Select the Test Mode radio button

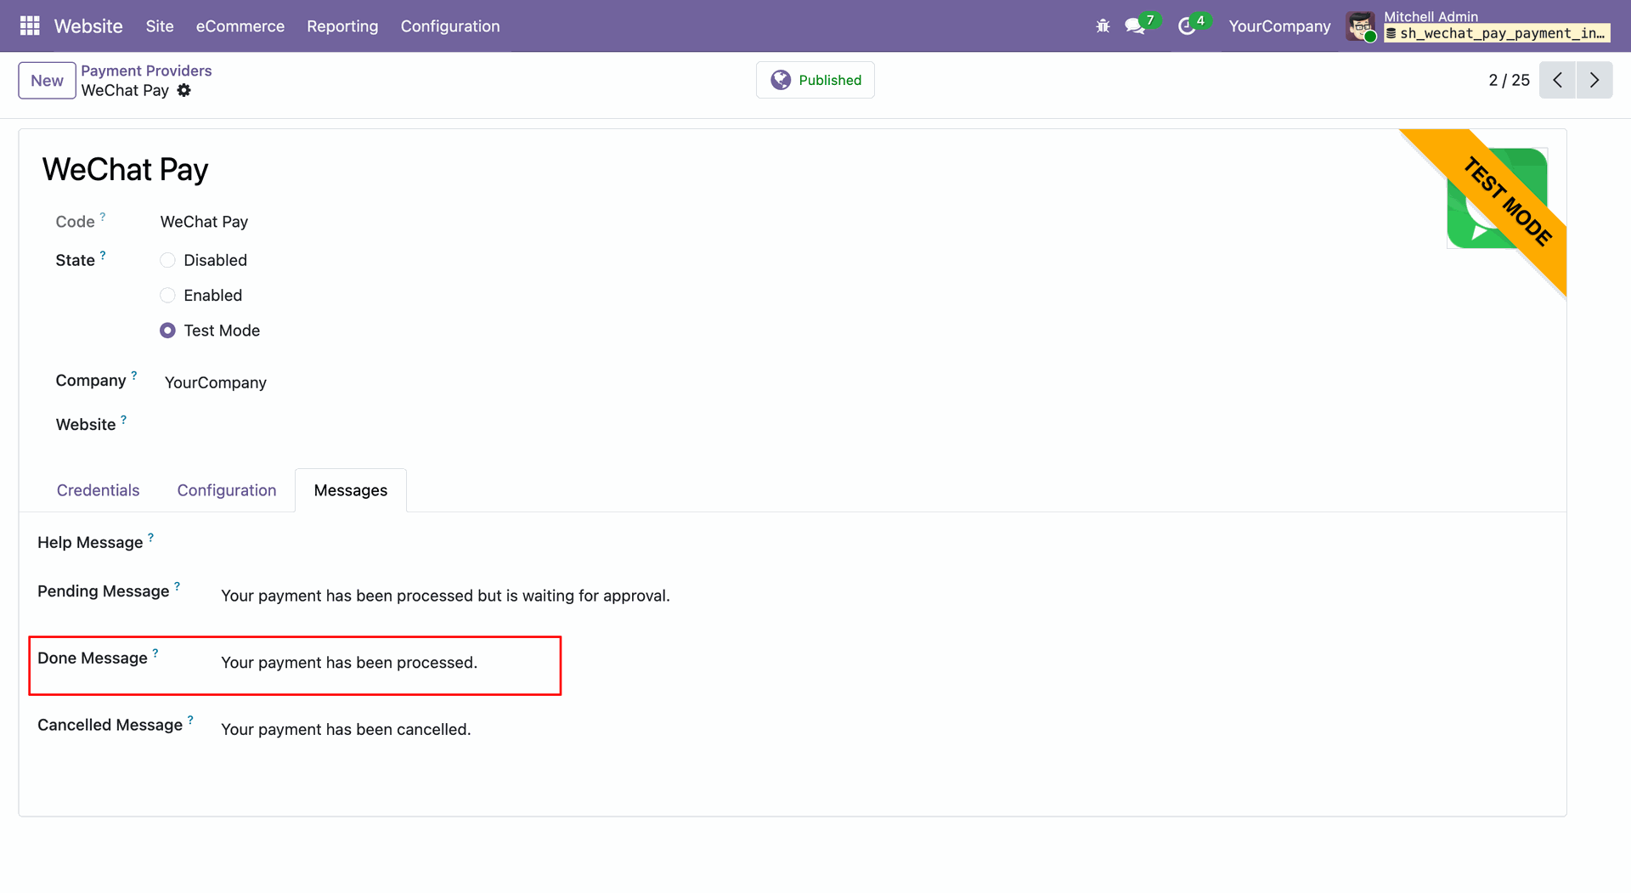pos(167,331)
